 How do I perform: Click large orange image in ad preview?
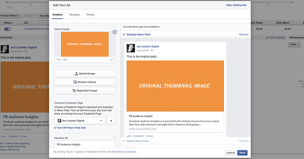pyautogui.click(x=175, y=86)
